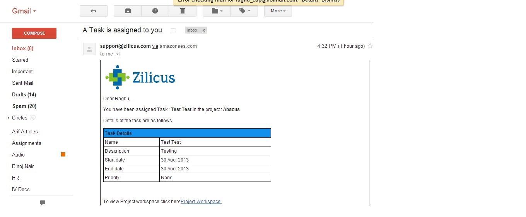Screen dimensions: 526x217
Task: Archive this email with archive icon
Action: (128, 11)
